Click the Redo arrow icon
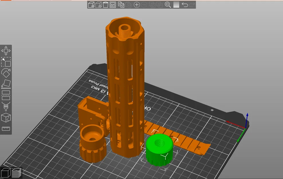Viewport: 283px width, 179px height. coord(192,5)
